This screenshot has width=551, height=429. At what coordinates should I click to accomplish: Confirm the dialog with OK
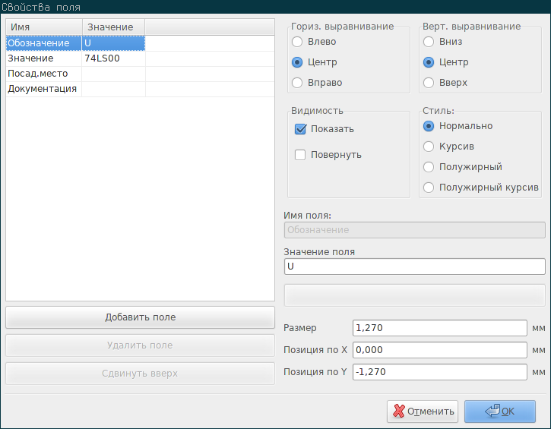point(500,411)
